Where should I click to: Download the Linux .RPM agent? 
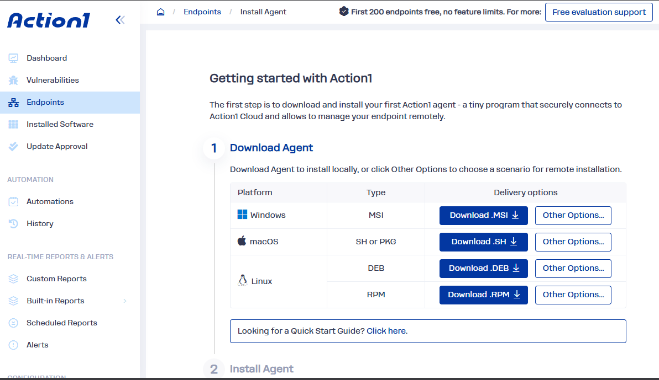(484, 295)
